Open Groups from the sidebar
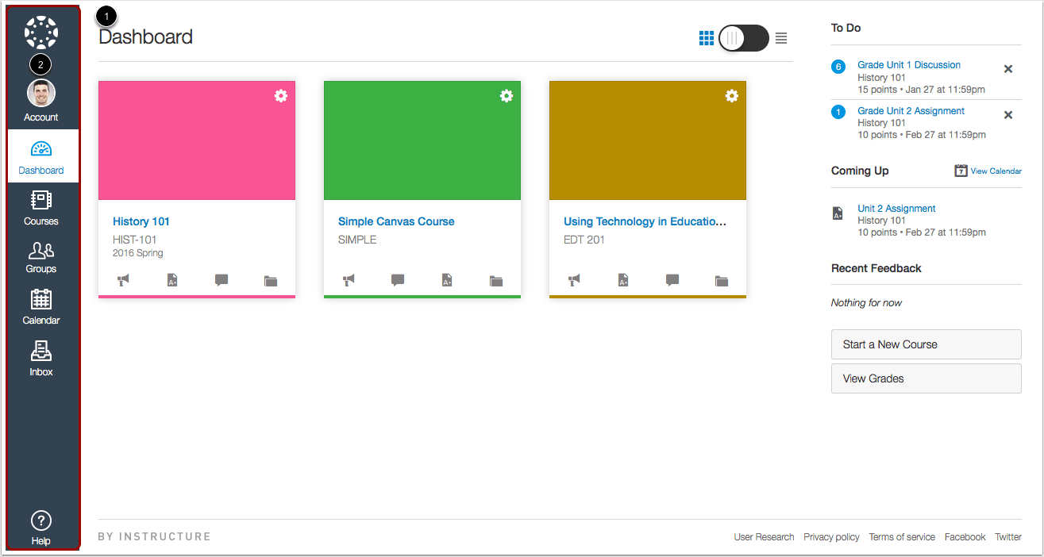Viewport: 1044px width, 557px height. click(x=40, y=259)
